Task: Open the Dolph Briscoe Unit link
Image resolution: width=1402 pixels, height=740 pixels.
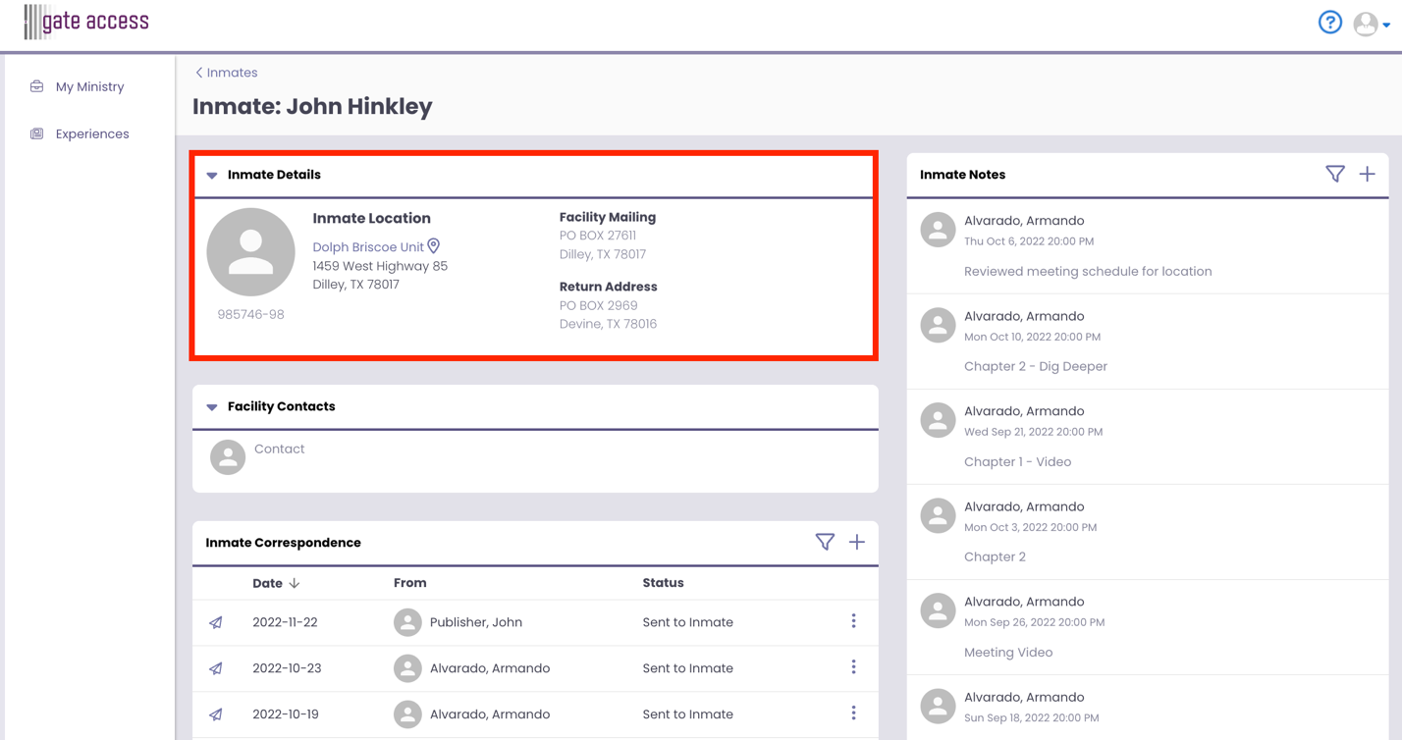Action: tap(368, 247)
